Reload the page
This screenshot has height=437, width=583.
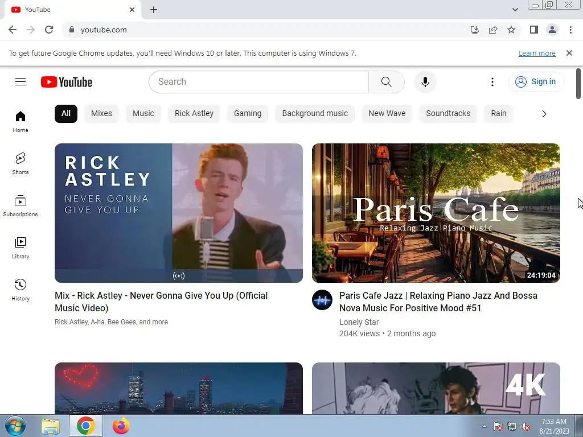tap(49, 30)
